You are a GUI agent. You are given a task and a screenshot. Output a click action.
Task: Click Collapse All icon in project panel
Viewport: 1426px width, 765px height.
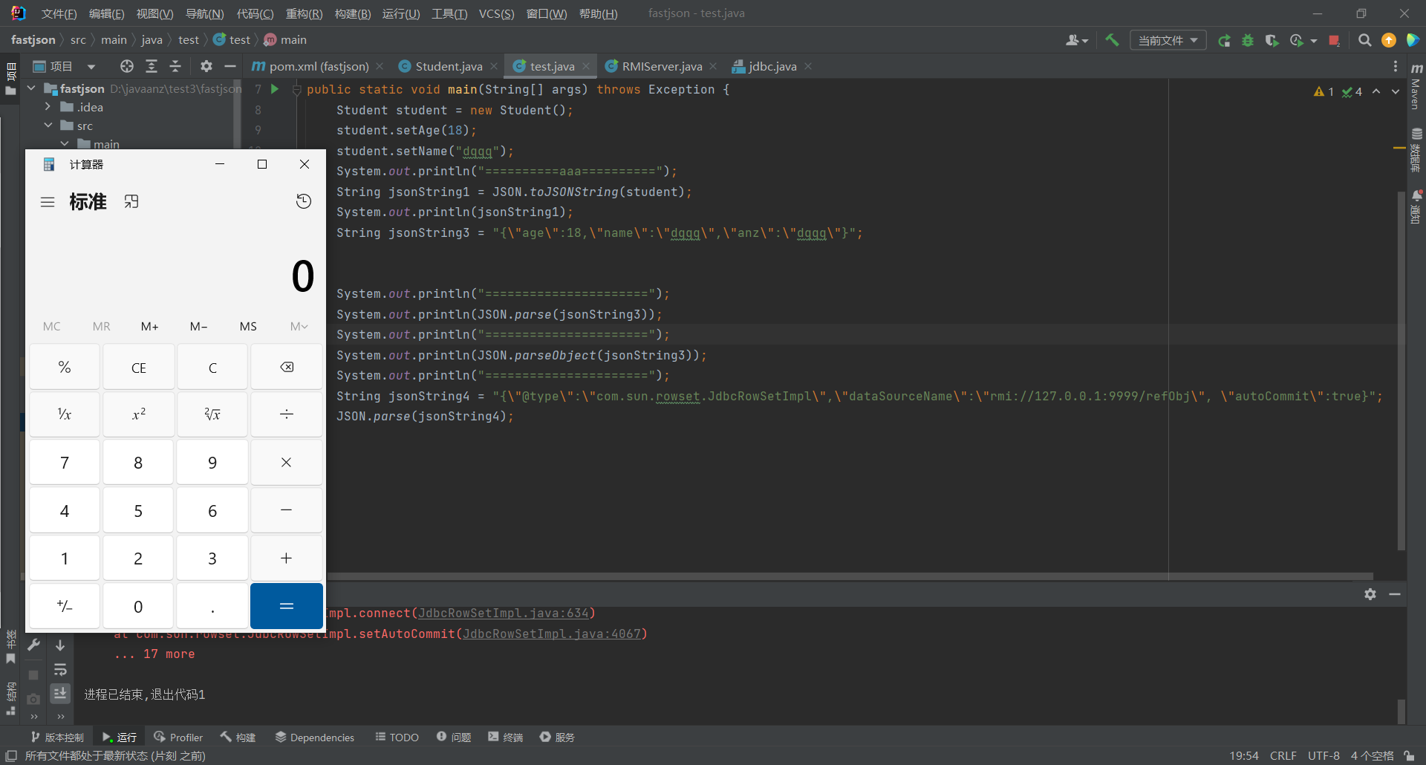click(175, 66)
